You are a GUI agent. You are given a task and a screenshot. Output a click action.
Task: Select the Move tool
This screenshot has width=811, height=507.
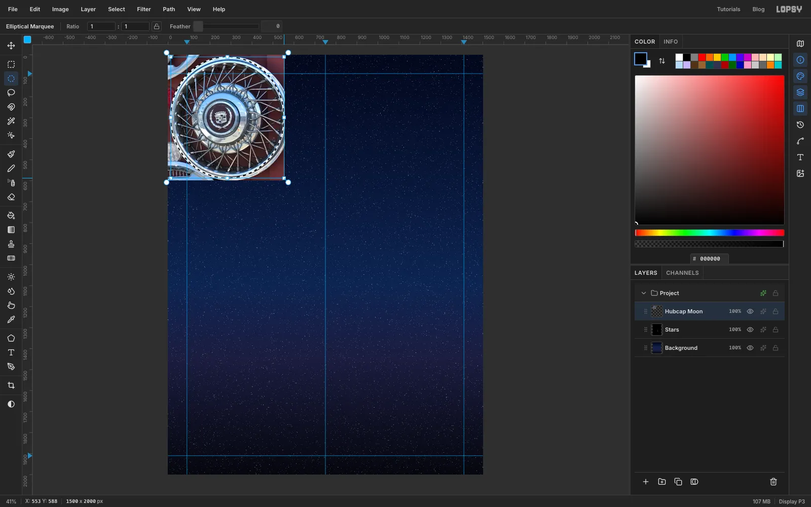click(x=11, y=46)
